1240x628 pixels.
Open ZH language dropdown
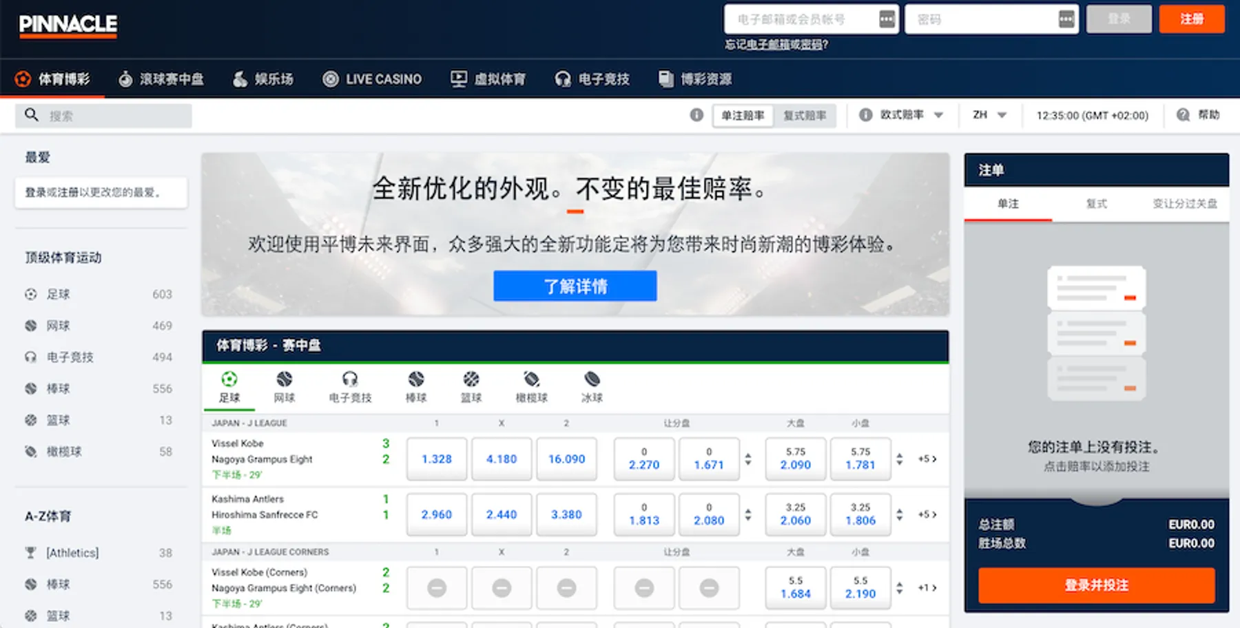pos(990,115)
